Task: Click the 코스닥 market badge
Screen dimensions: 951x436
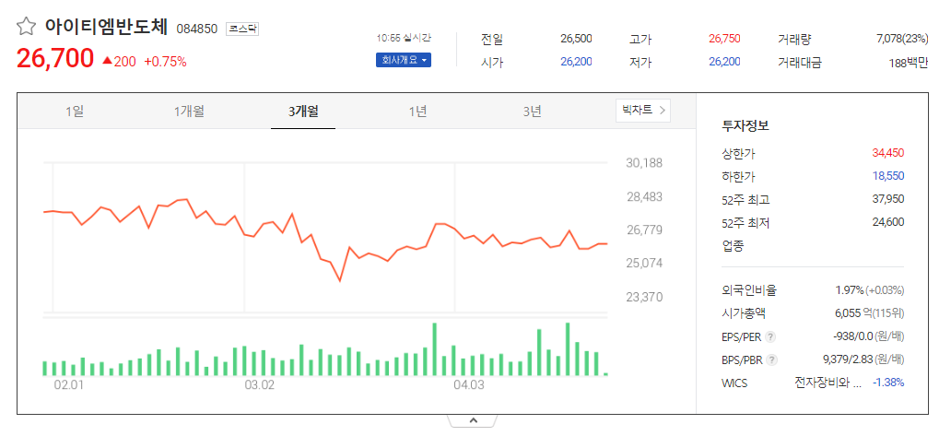Action: (242, 29)
